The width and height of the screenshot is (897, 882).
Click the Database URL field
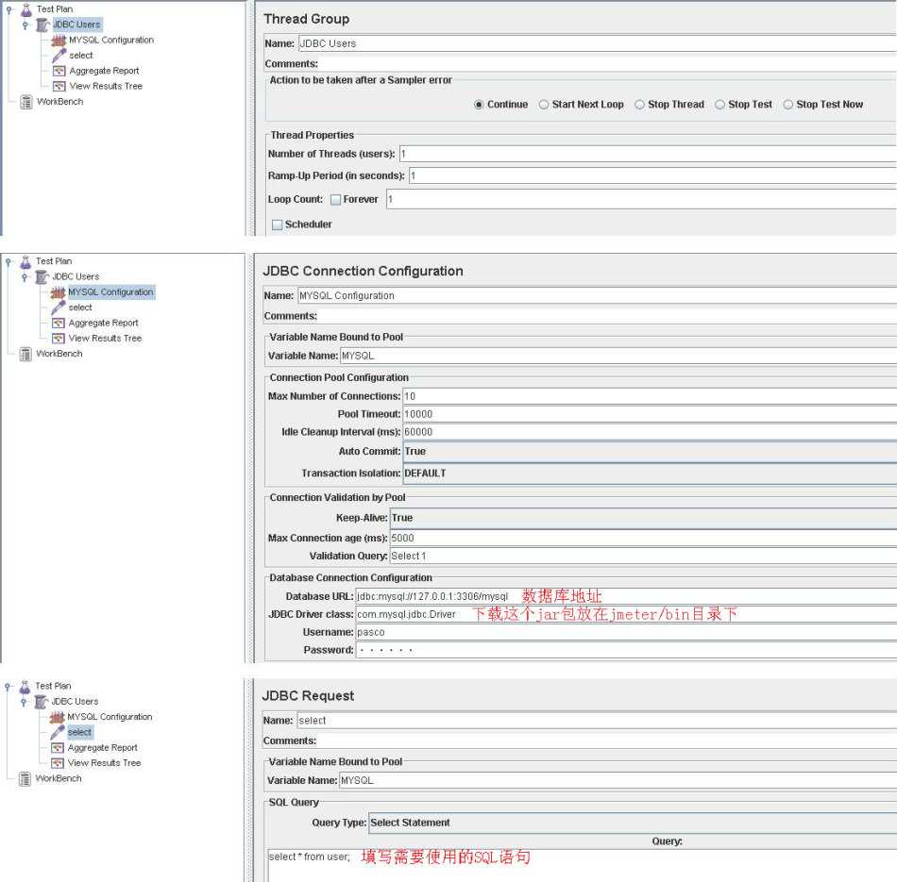pos(626,596)
